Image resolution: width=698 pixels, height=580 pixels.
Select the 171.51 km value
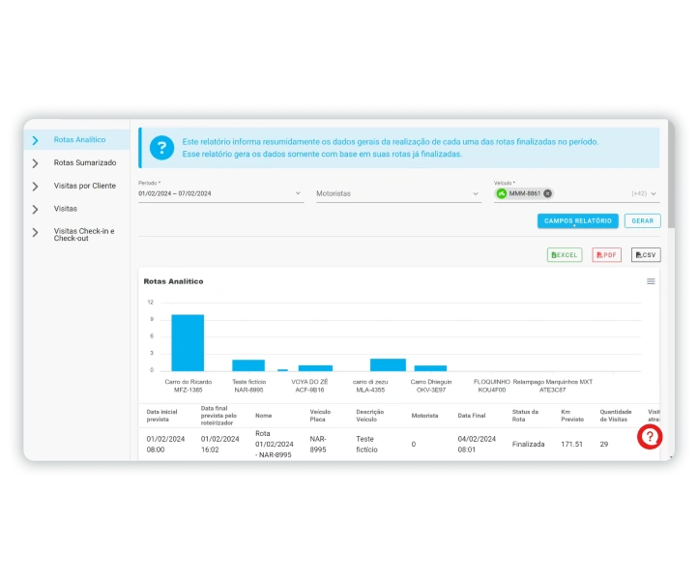571,445
